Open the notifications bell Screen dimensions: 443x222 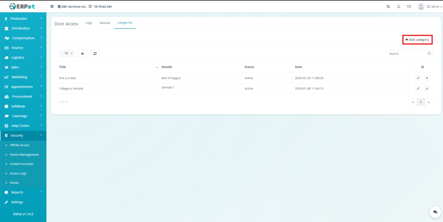point(398,6)
